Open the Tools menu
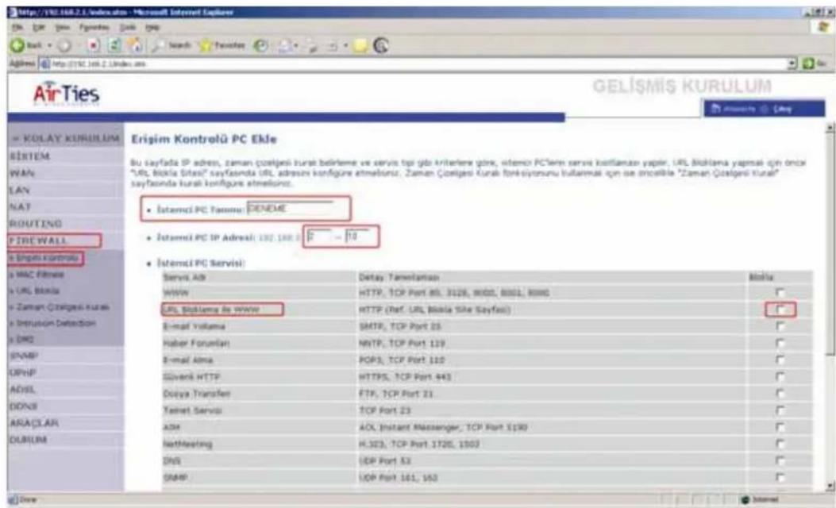This screenshot has width=836, height=508. point(127,27)
